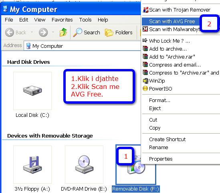Open the Back history dropdown arrow
Viewport: 220px width, 193px height.
click(x=32, y=32)
